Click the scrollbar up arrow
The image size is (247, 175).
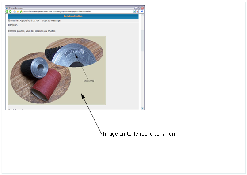pos(142,15)
